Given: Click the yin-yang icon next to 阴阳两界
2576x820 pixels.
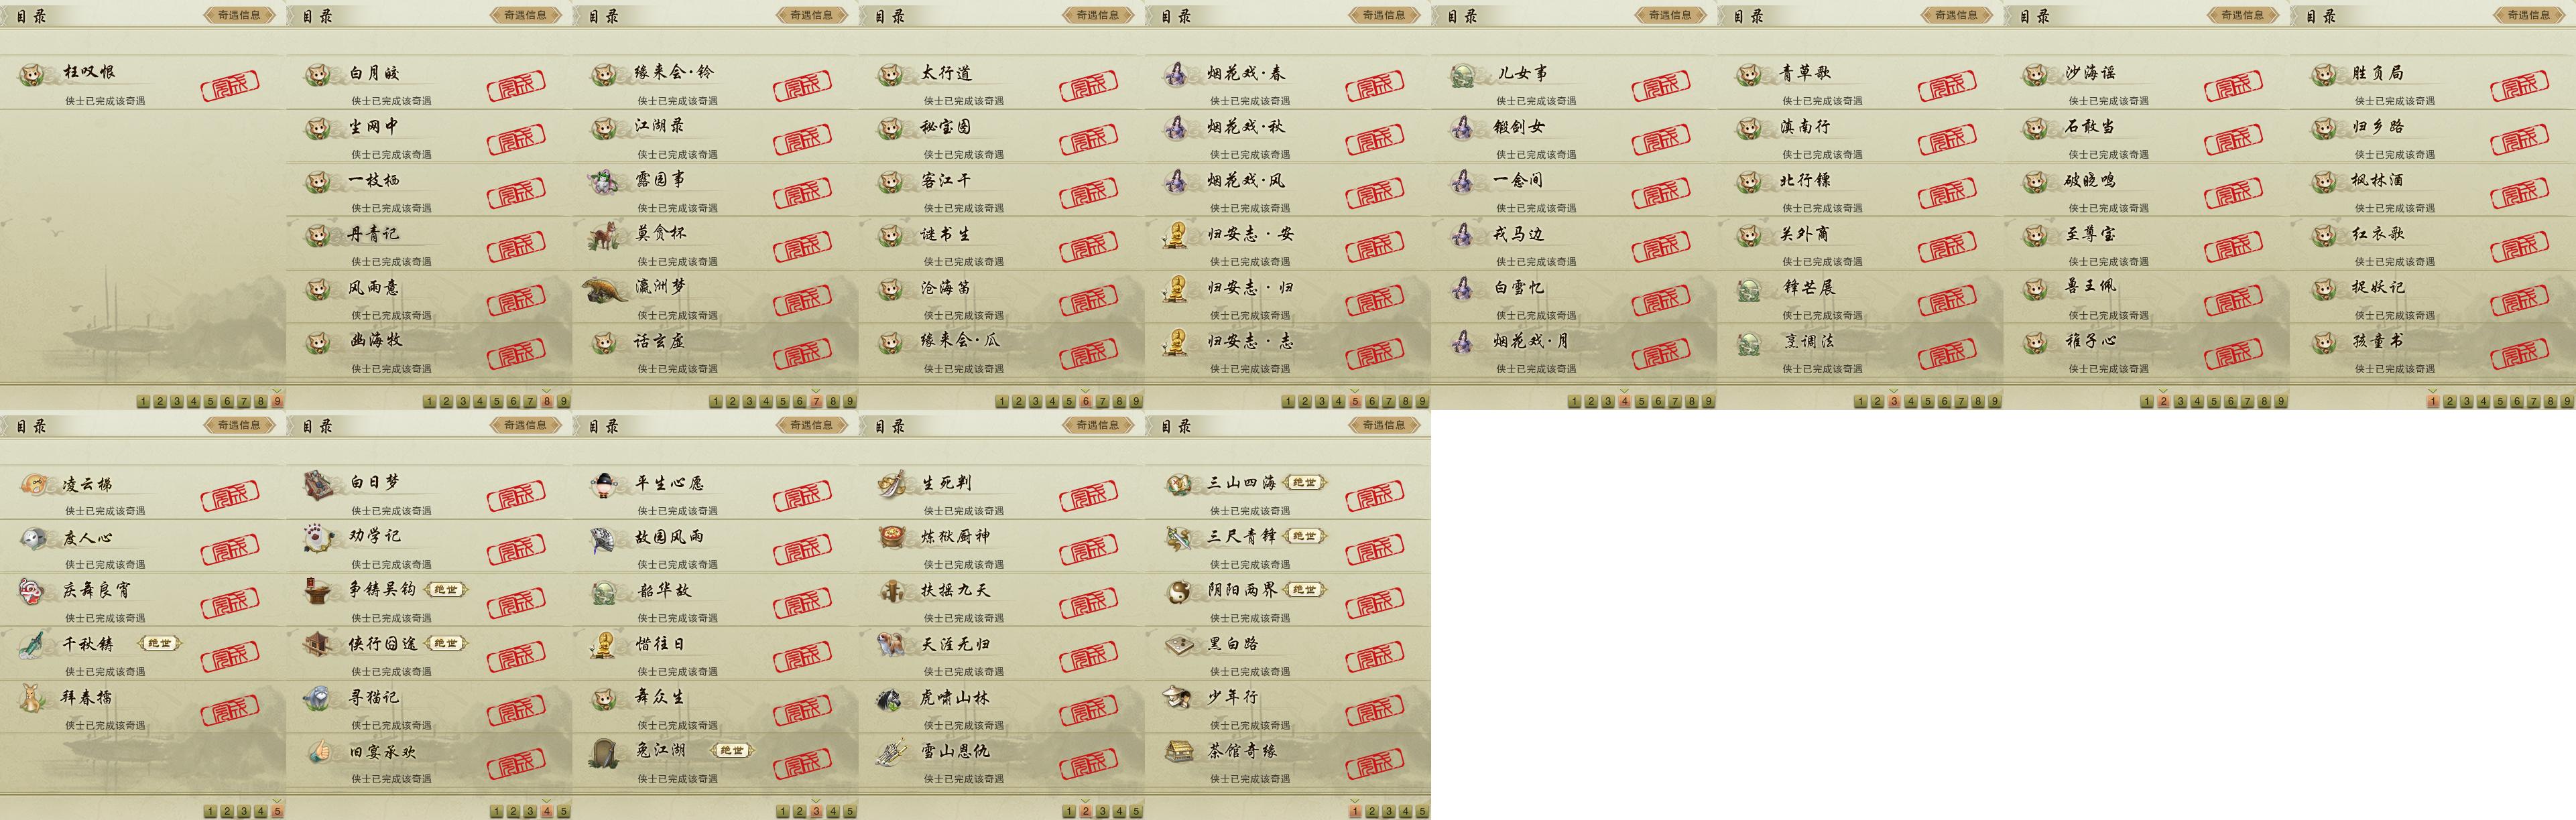Looking at the screenshot, I should pyautogui.click(x=1178, y=591).
